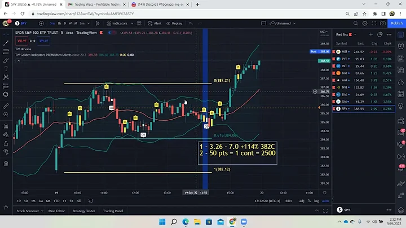Toggle the log scale option
This screenshot has width=406, height=228.
(x=316, y=201)
